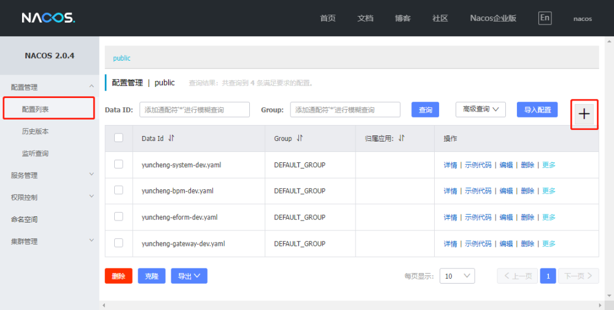
Task: Click 删除 for yuncheng-gateway-dev.yaml
Action: coord(527,244)
